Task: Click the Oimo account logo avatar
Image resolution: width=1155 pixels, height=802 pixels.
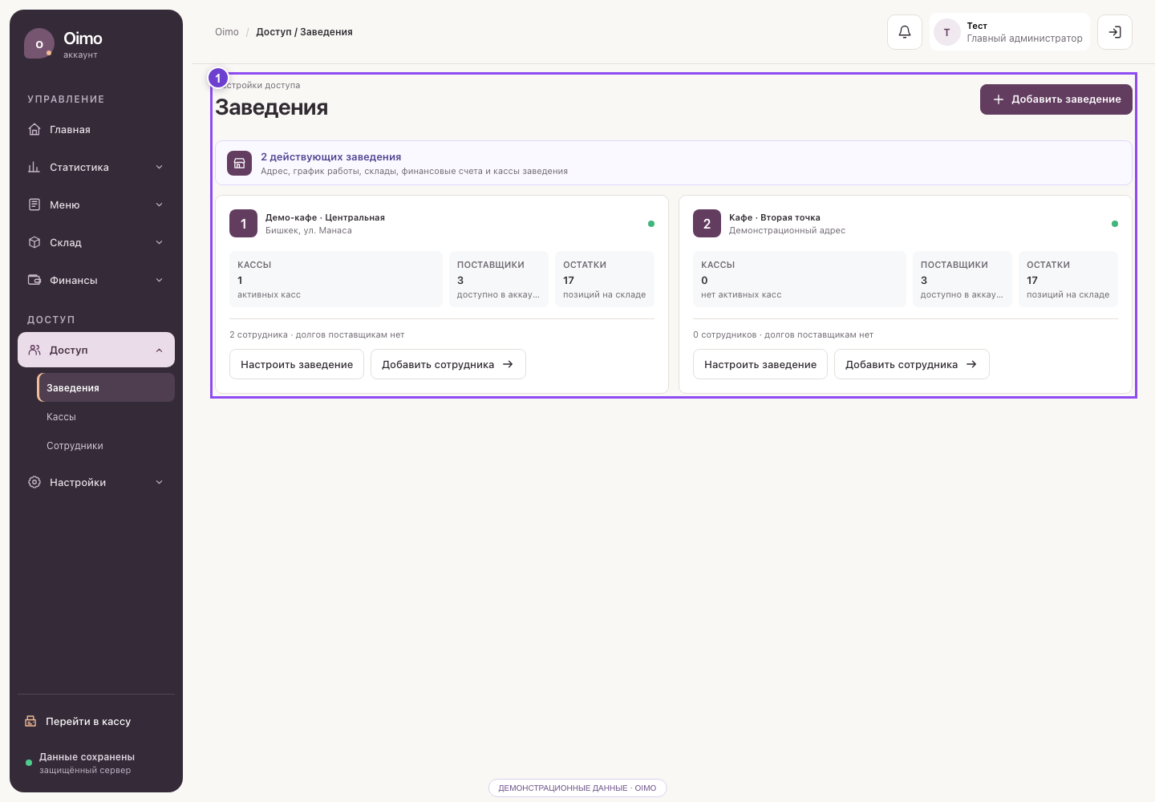Action: (x=39, y=44)
